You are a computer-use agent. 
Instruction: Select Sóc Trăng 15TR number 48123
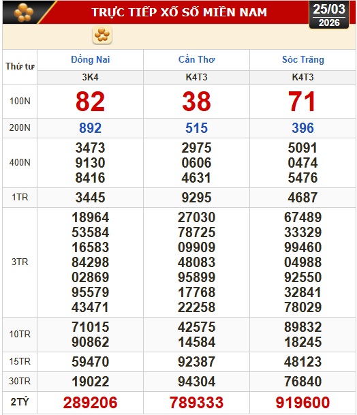[x=302, y=362]
